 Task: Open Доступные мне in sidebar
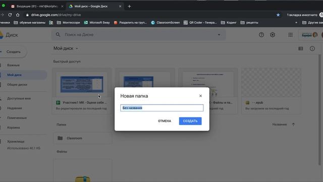click(19, 99)
